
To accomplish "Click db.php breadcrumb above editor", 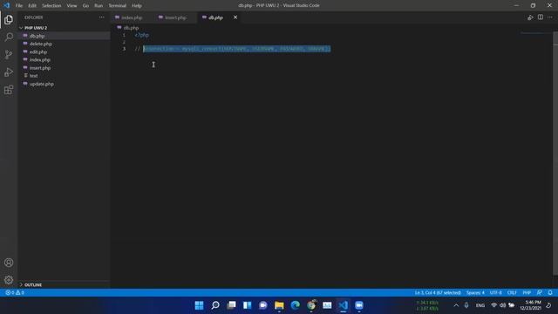I will point(131,28).
